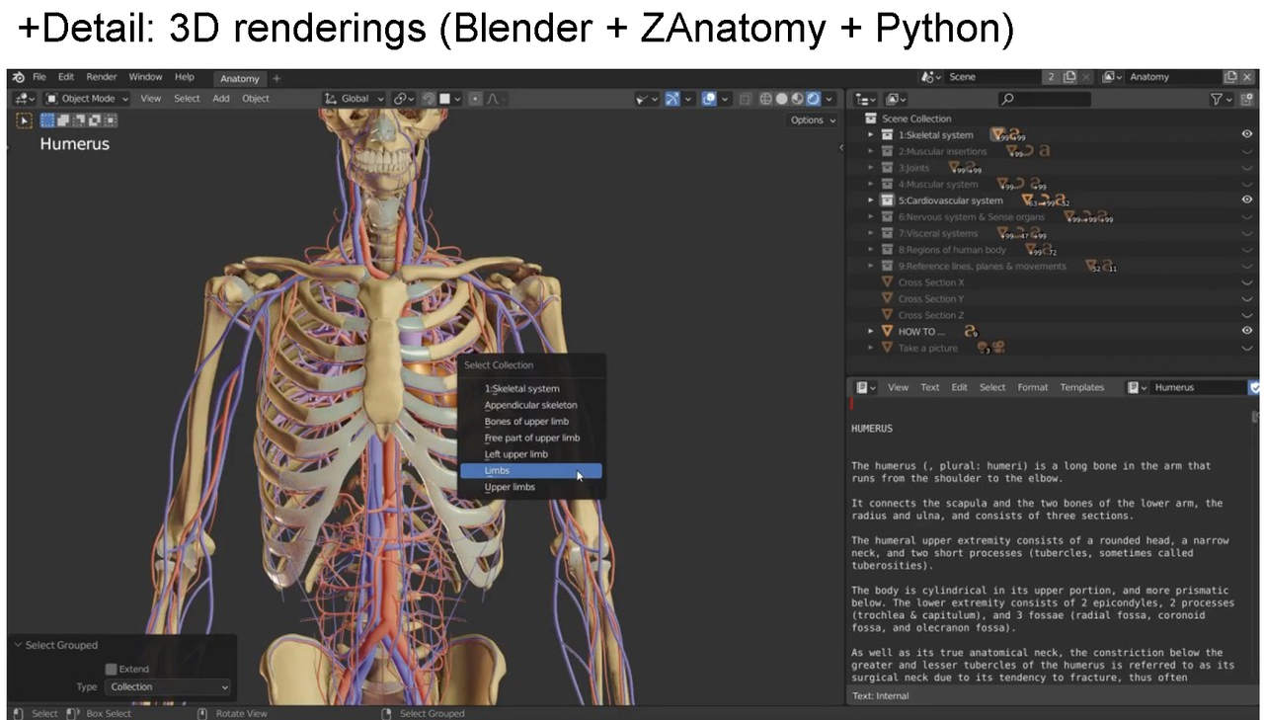Browse text datablocks icon beside Humerus
The width and height of the screenshot is (1264, 720).
tap(1139, 387)
